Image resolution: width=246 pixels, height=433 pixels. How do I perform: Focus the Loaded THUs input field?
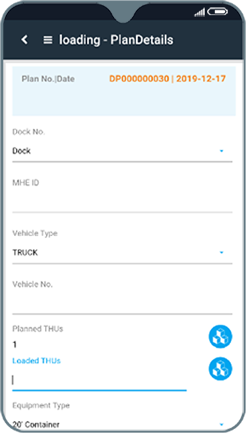[x=99, y=381]
